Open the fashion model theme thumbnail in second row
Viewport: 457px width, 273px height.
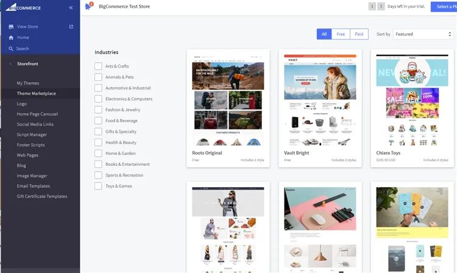click(x=228, y=230)
